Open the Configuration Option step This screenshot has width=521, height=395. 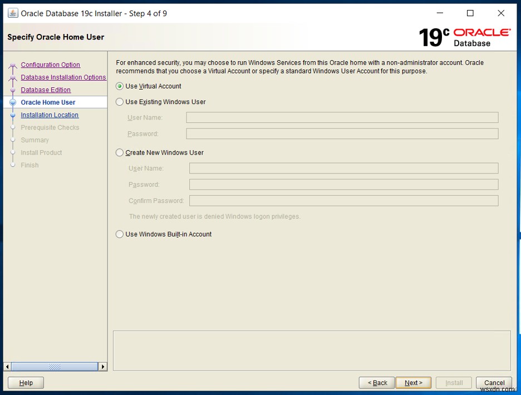50,65
